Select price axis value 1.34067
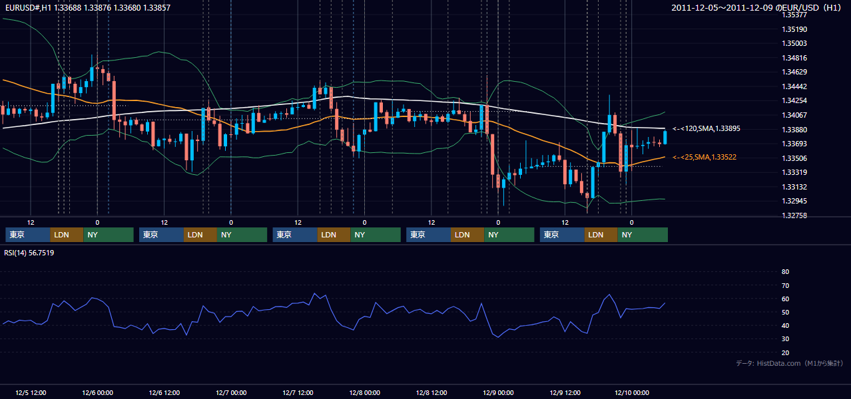The image size is (851, 399). click(794, 115)
